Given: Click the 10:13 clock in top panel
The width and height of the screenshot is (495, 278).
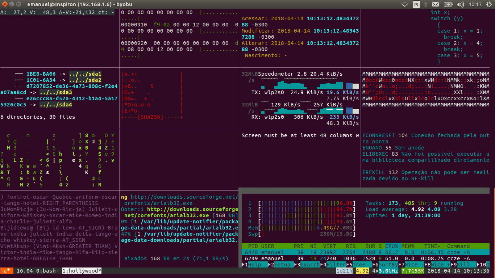Looking at the screenshot, I should click(x=475, y=4).
